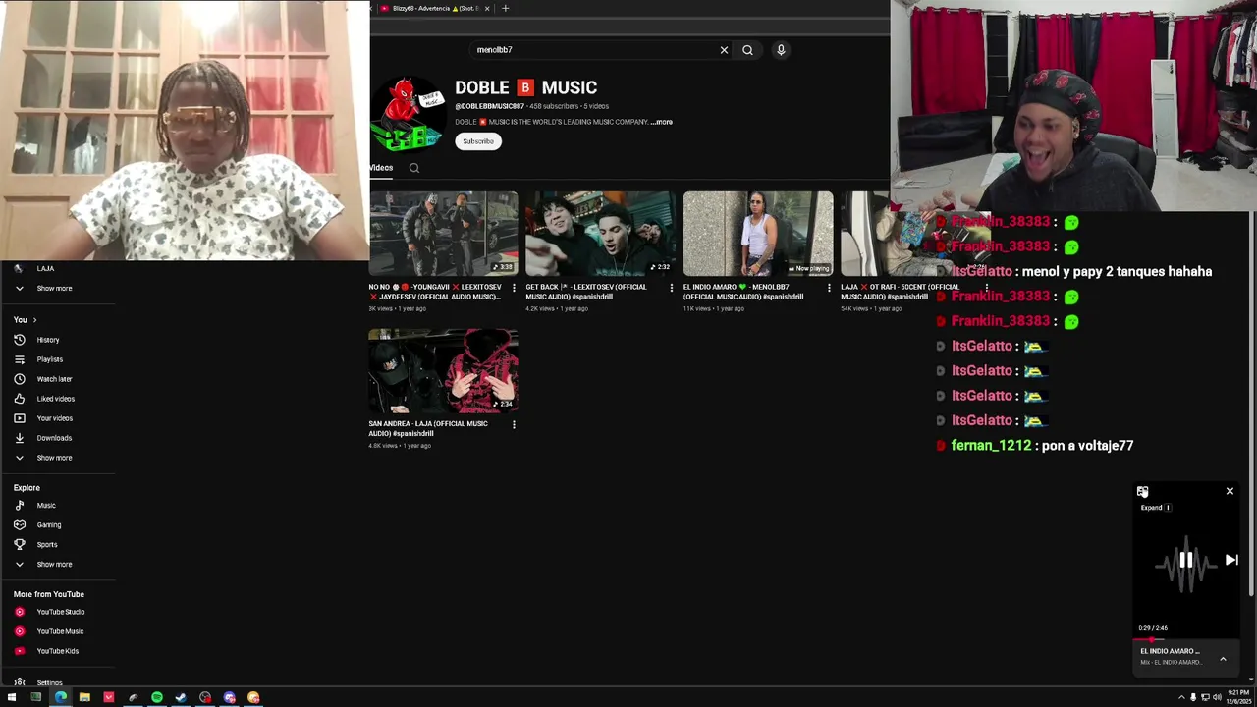1257x707 pixels.
Task: Open the now playing EL INDIO AMARO thumbnail
Action: point(758,234)
